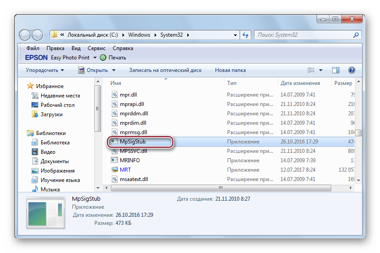Click the green Печать printer icon
Image resolution: width=380 pixels, height=253 pixels.
(103, 57)
